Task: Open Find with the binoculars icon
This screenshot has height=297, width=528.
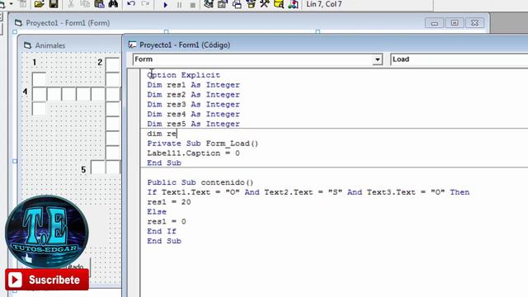Action: 113,4
